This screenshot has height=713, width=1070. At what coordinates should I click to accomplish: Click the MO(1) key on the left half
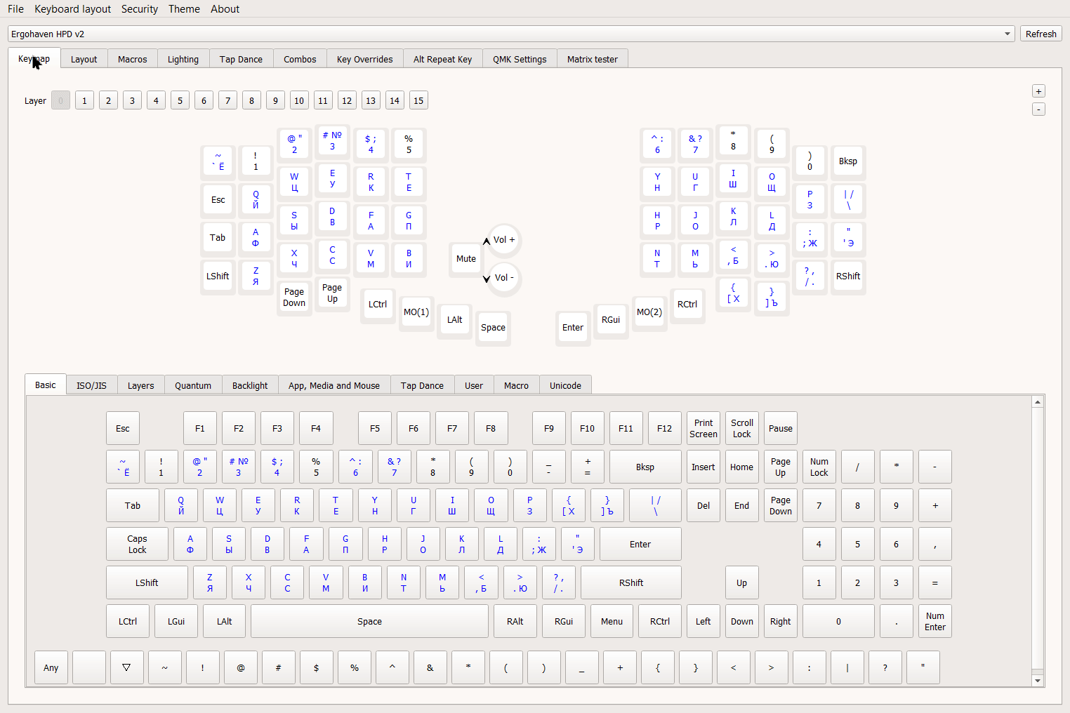pyautogui.click(x=416, y=312)
